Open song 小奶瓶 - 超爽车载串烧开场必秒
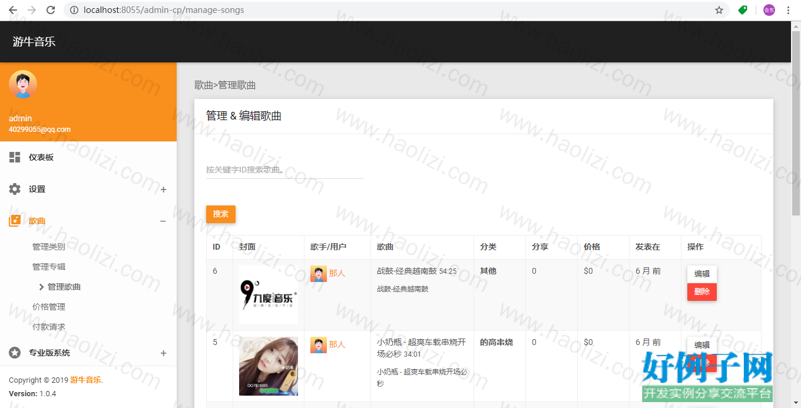The height and width of the screenshot is (408, 801). click(421, 348)
